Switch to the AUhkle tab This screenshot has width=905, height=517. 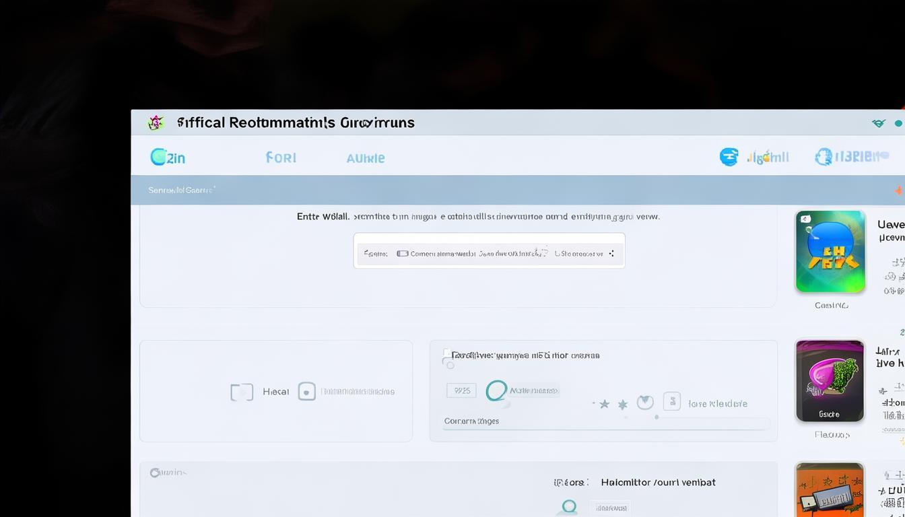coord(365,158)
